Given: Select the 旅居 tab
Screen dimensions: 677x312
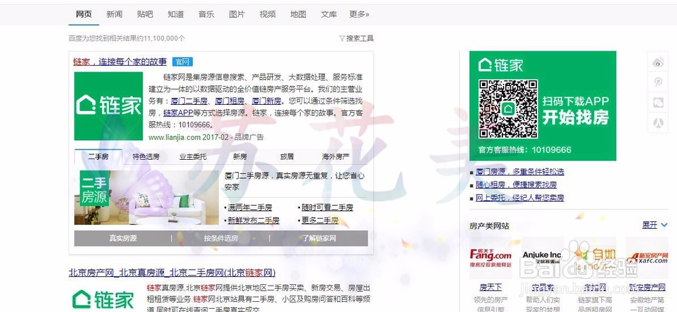Looking at the screenshot, I should 287,156.
